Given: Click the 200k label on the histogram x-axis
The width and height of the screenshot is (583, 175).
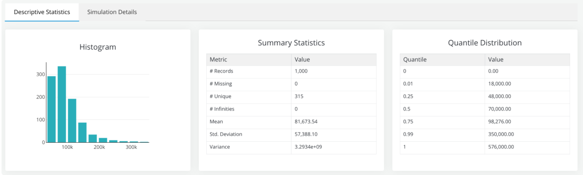Looking at the screenshot, I should click(99, 147).
